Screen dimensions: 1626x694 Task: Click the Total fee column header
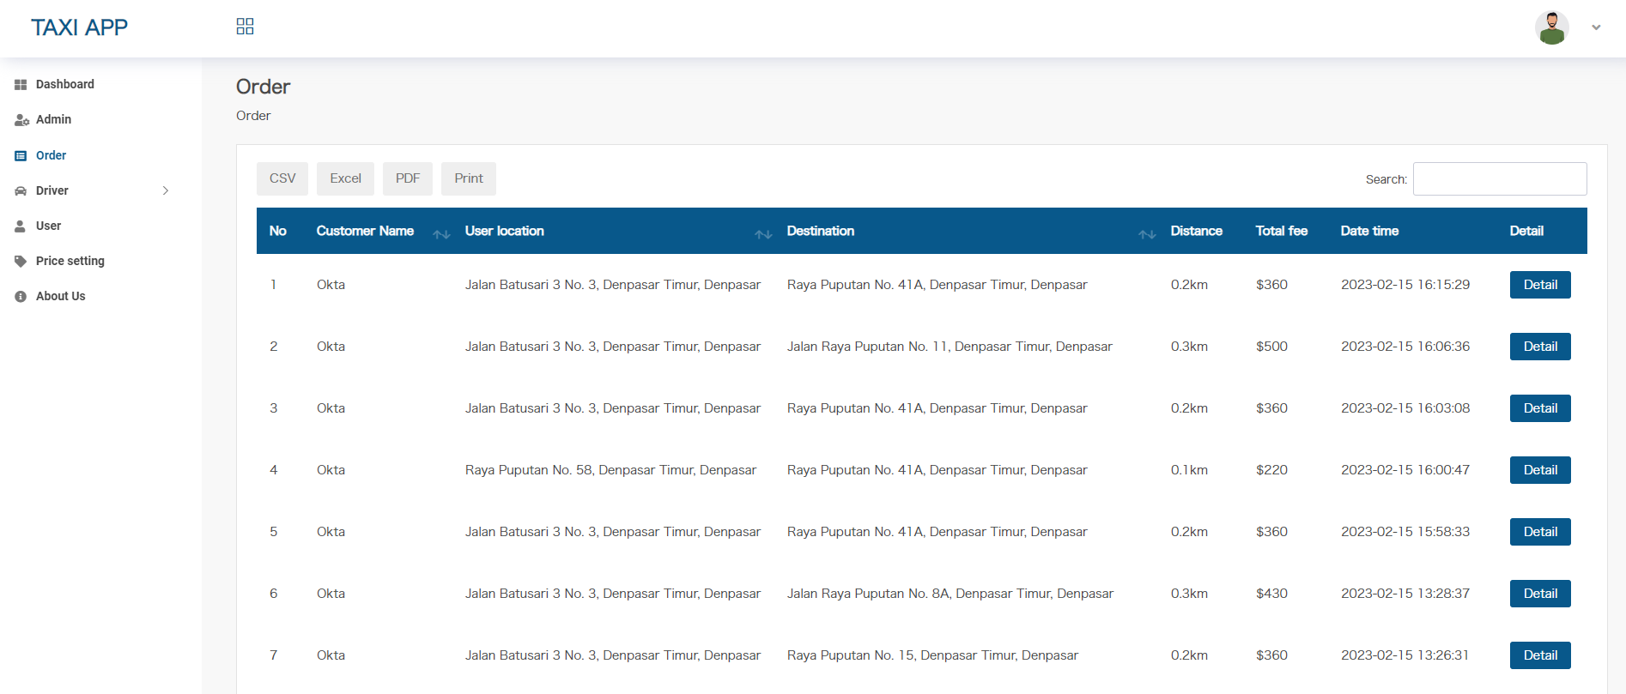tap(1281, 231)
